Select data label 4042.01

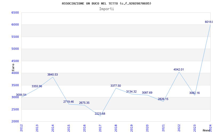179,69
